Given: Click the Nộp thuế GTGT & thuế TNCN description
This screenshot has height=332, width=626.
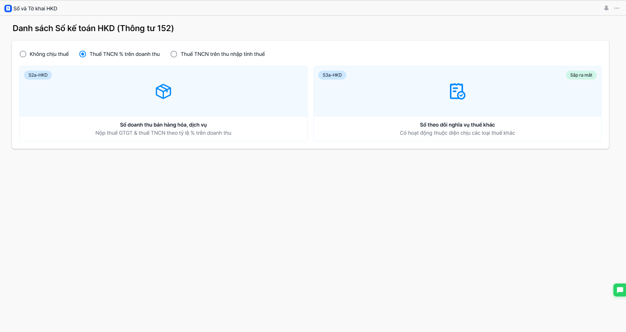Looking at the screenshot, I should pos(163,133).
